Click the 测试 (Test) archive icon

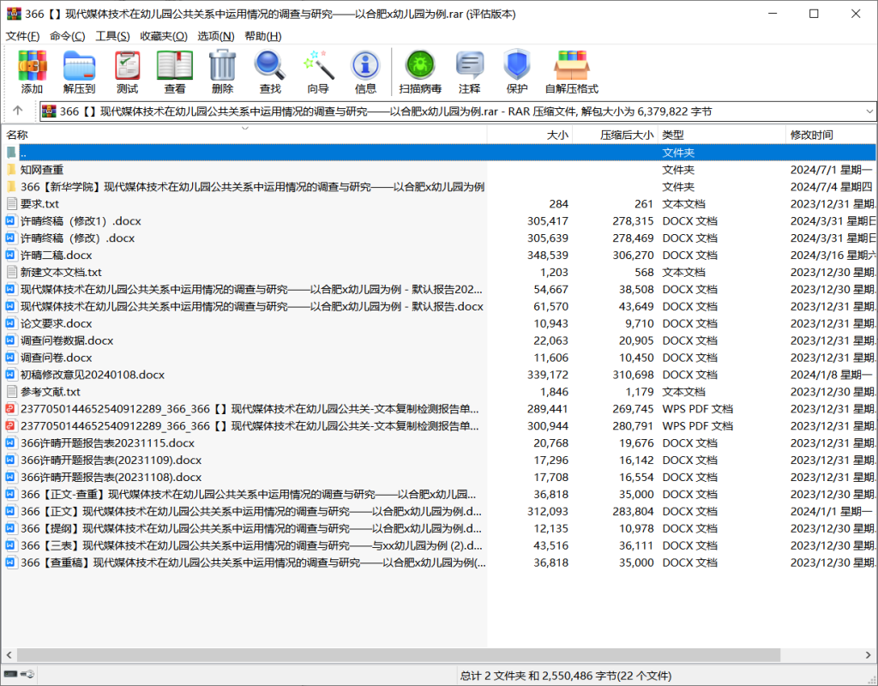tap(127, 72)
